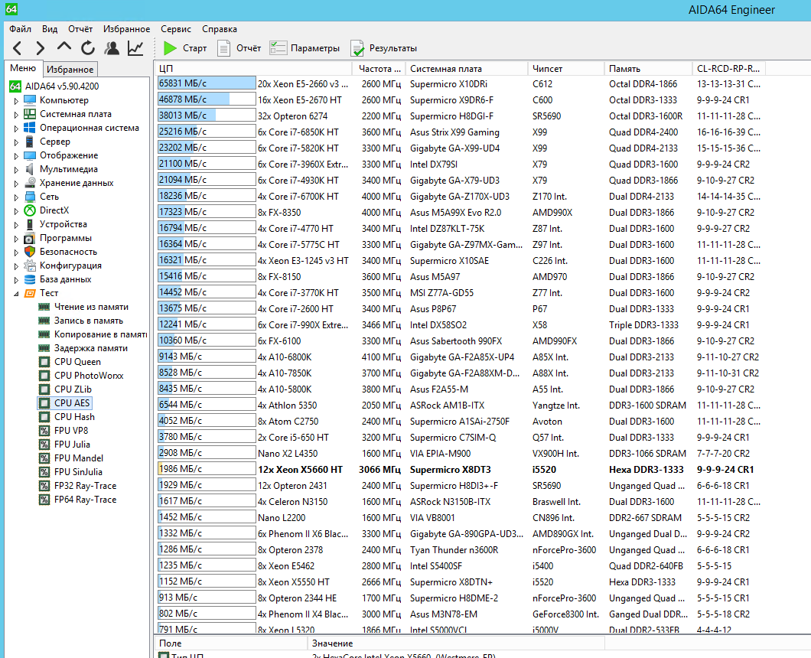Screen dimensions: 811x658
Task: Expand the Системная плата tree node
Action: (16, 114)
